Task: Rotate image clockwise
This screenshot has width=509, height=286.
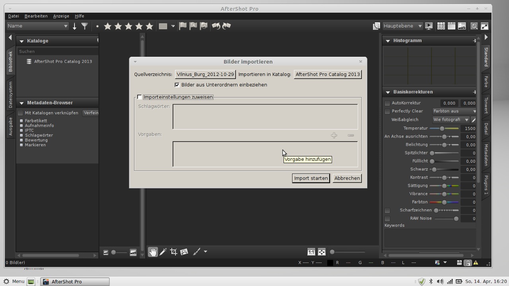Action: pyautogui.click(x=227, y=26)
